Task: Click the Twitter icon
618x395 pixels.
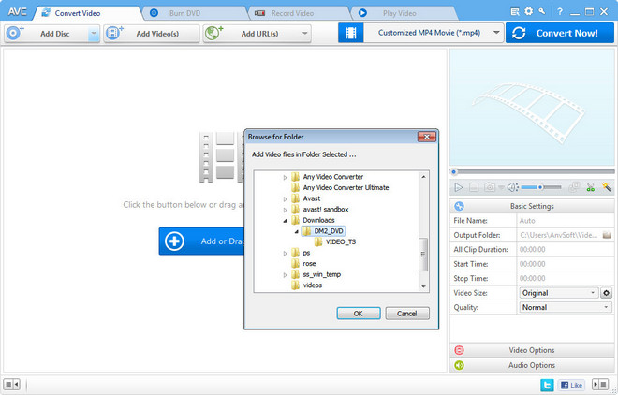Action: [x=547, y=385]
